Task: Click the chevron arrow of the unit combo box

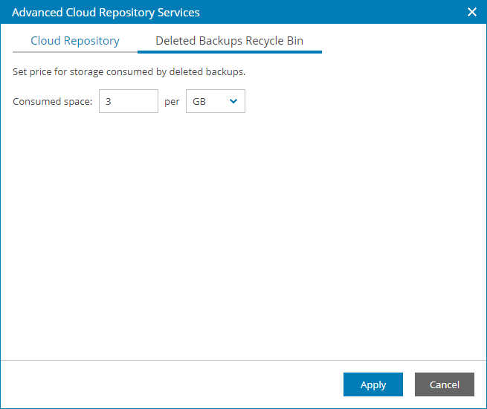Action: (x=233, y=102)
